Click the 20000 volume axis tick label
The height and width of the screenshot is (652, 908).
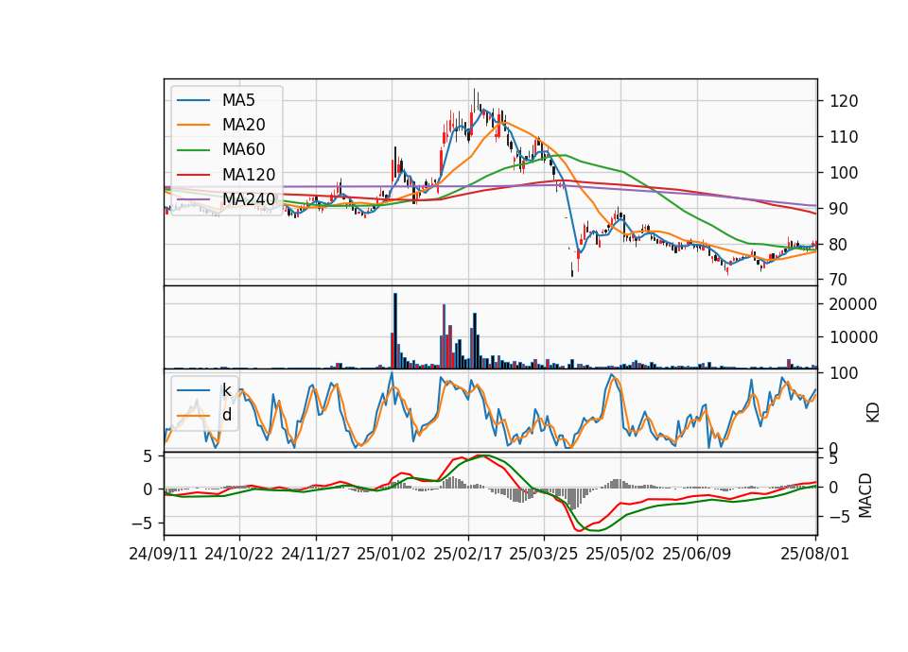(x=853, y=304)
